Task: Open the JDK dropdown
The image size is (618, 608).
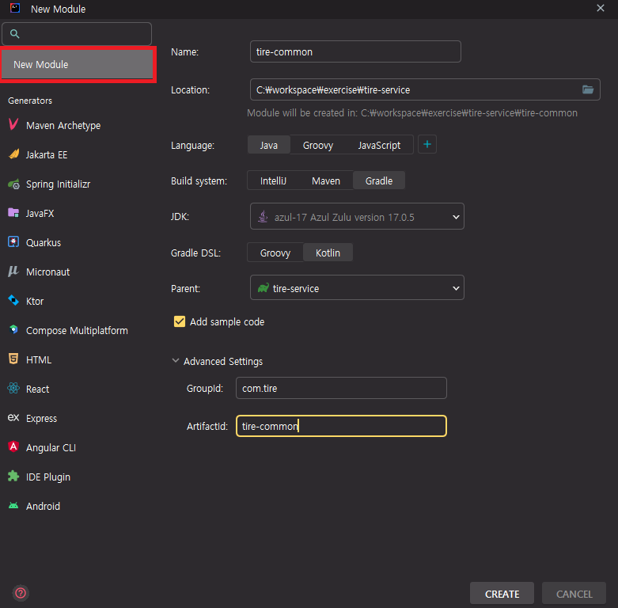Action: point(357,216)
